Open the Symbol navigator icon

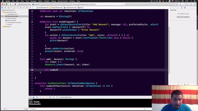(8, 8)
